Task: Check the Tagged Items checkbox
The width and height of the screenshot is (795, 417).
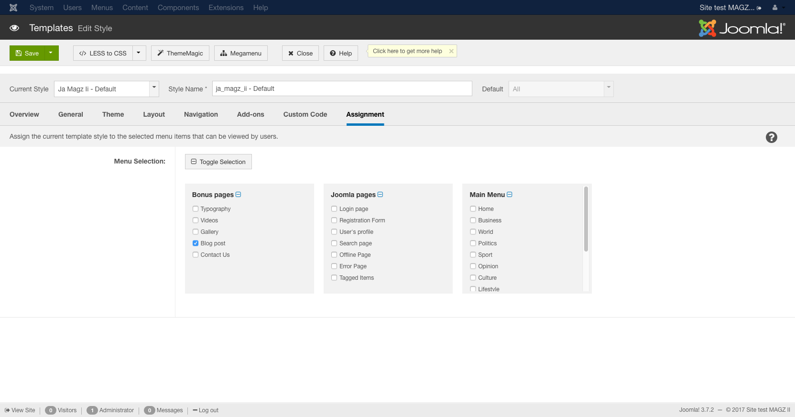Action: [334, 277]
